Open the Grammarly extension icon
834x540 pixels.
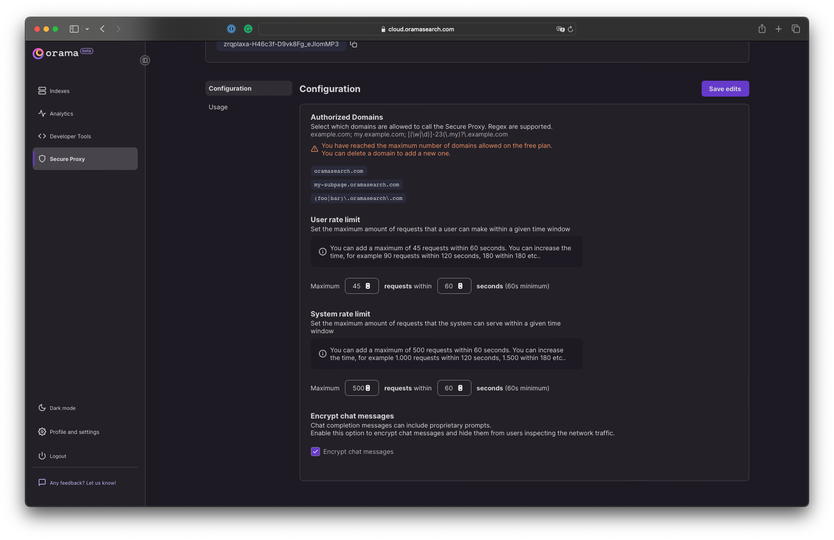(248, 29)
